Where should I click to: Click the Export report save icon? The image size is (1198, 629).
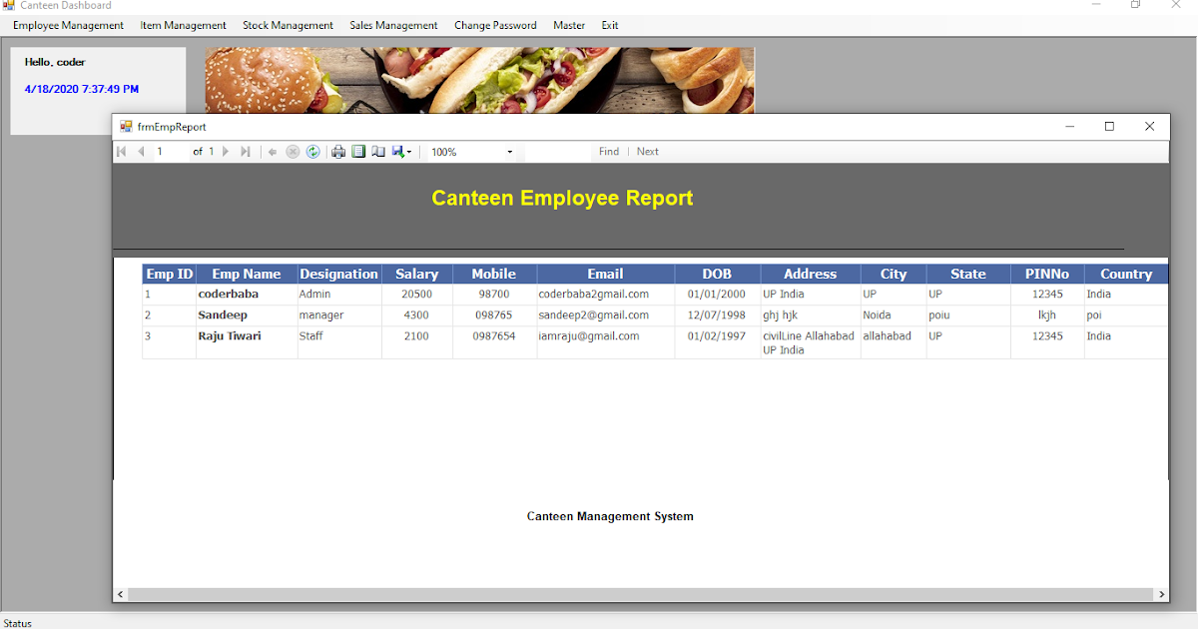pyautogui.click(x=396, y=151)
